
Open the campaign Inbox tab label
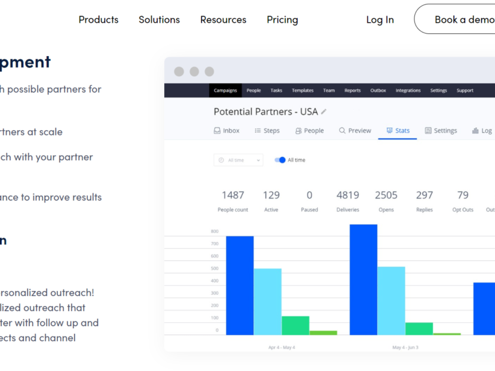click(x=231, y=131)
